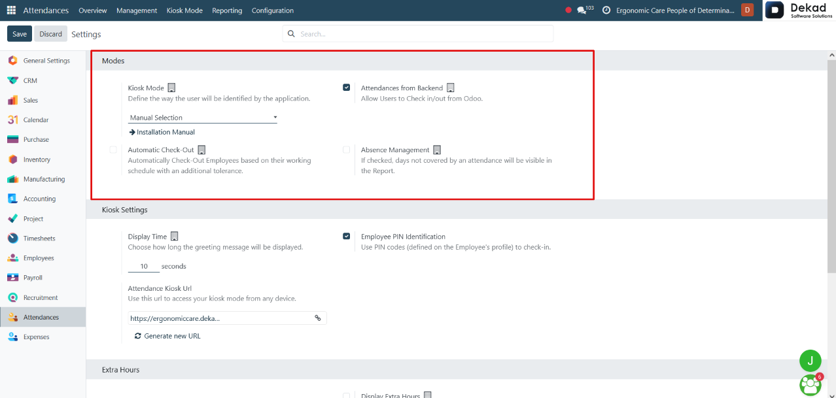Save the settings
The image size is (836, 398).
pos(20,34)
